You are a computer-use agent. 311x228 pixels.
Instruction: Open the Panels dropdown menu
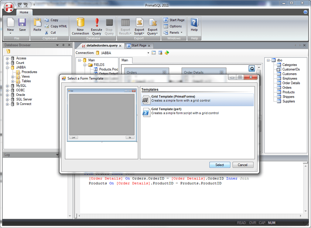(174, 32)
